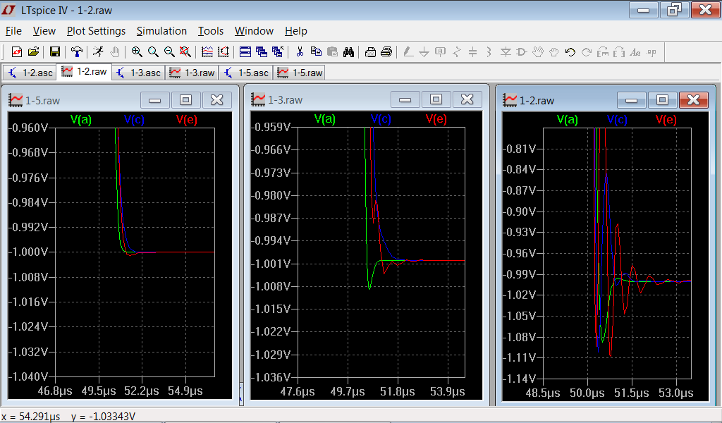Click red V(e) trace label in 1-2.raw
The width and height of the screenshot is (722, 423).
(x=666, y=119)
